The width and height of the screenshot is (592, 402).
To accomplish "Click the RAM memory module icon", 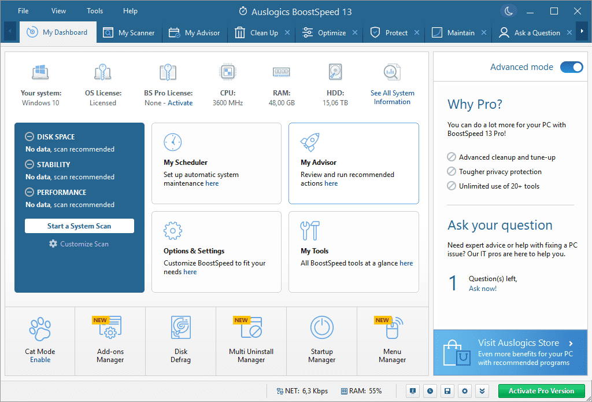I will click(x=282, y=72).
